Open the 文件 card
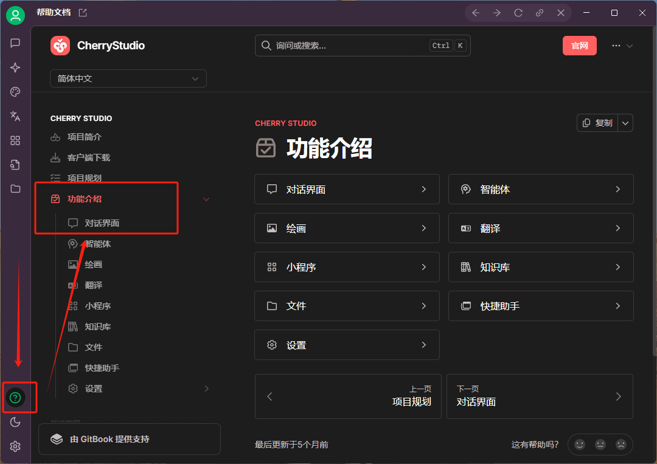The width and height of the screenshot is (657, 464). 347,306
